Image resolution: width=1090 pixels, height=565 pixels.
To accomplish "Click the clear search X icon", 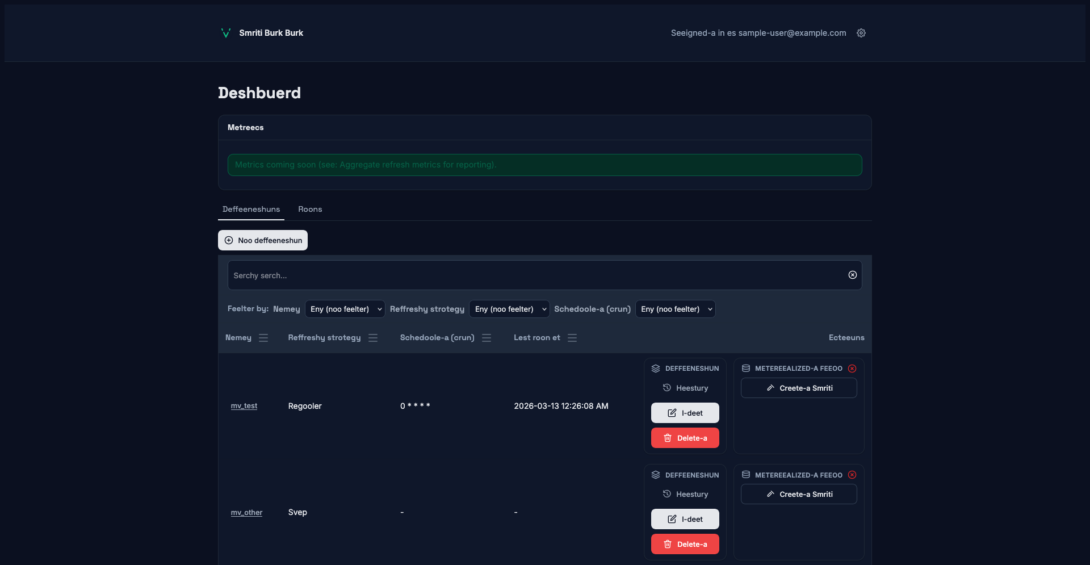I will pos(852,275).
